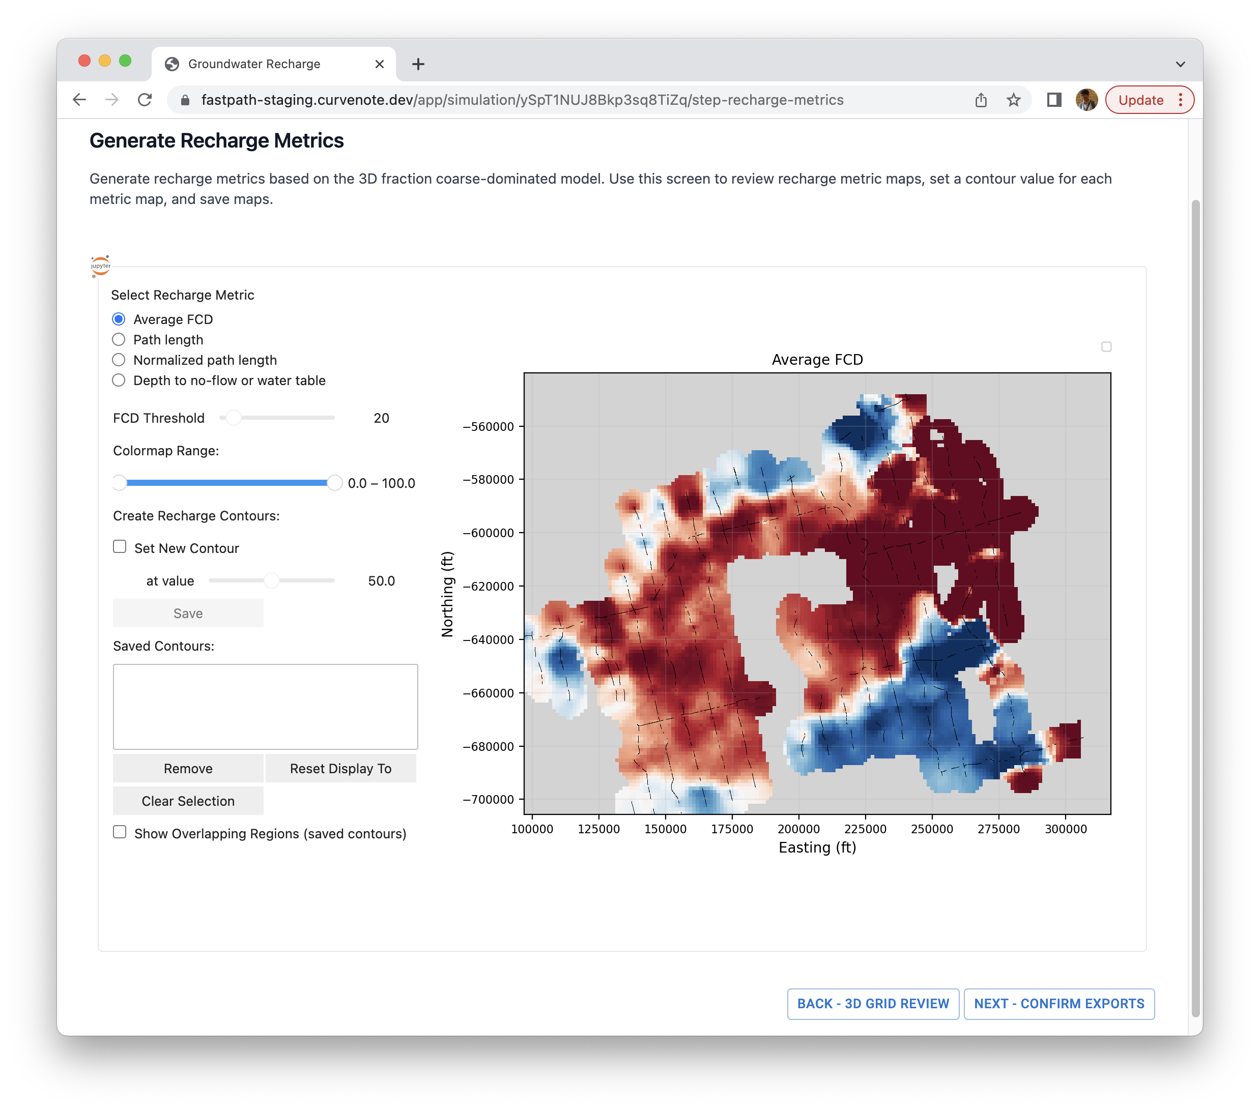Viewport: 1260px width, 1111px height.
Task: Click the Update browser button
Action: point(1141,100)
